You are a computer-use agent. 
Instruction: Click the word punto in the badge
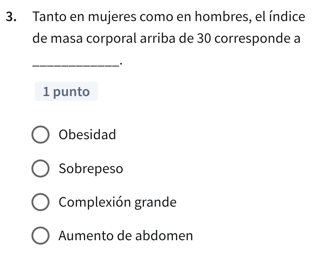(x=71, y=92)
